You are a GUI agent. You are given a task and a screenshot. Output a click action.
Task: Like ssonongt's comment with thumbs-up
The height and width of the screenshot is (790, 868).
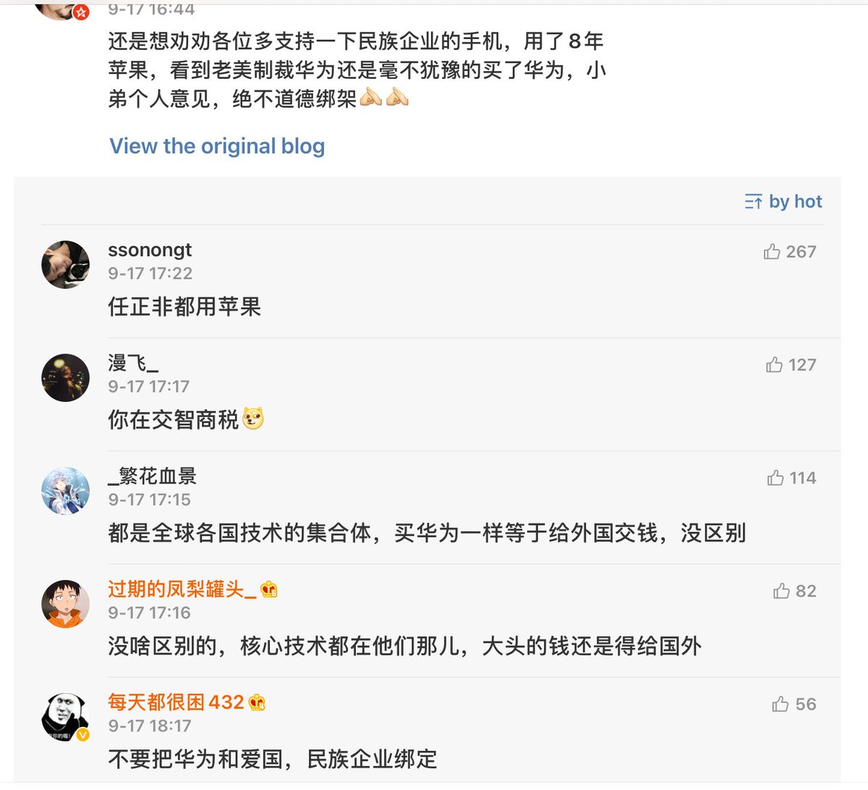pos(772,252)
